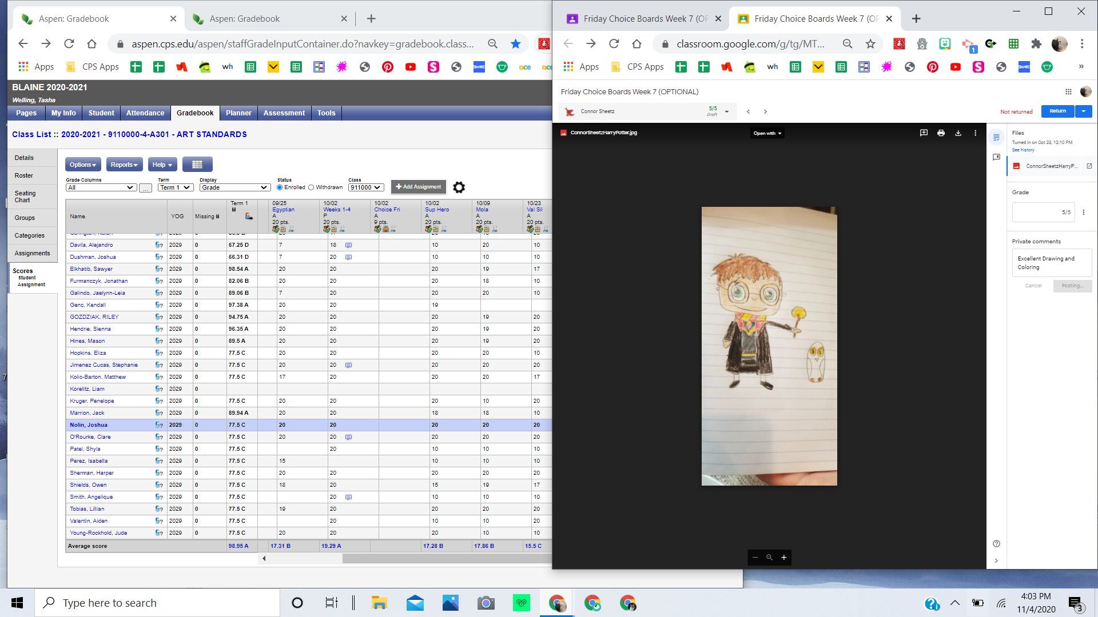
Task: Open gradebook settings gear icon
Action: pos(459,187)
